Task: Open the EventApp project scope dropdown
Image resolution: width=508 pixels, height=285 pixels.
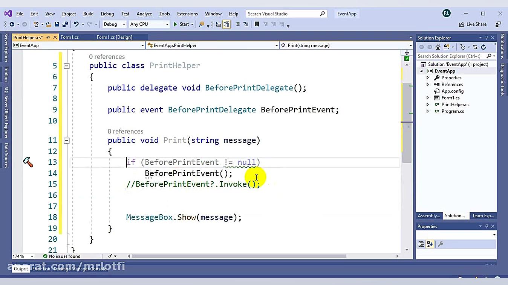Action: tap(78, 45)
